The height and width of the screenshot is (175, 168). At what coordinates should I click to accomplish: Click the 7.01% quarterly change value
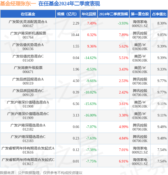124,150
